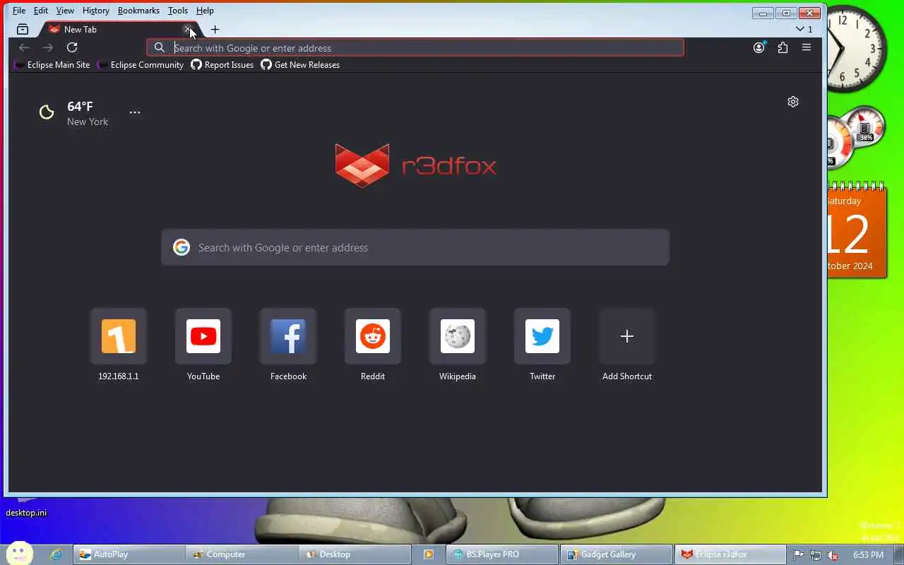
Task: Open weather widget options ellipsis
Action: click(135, 112)
